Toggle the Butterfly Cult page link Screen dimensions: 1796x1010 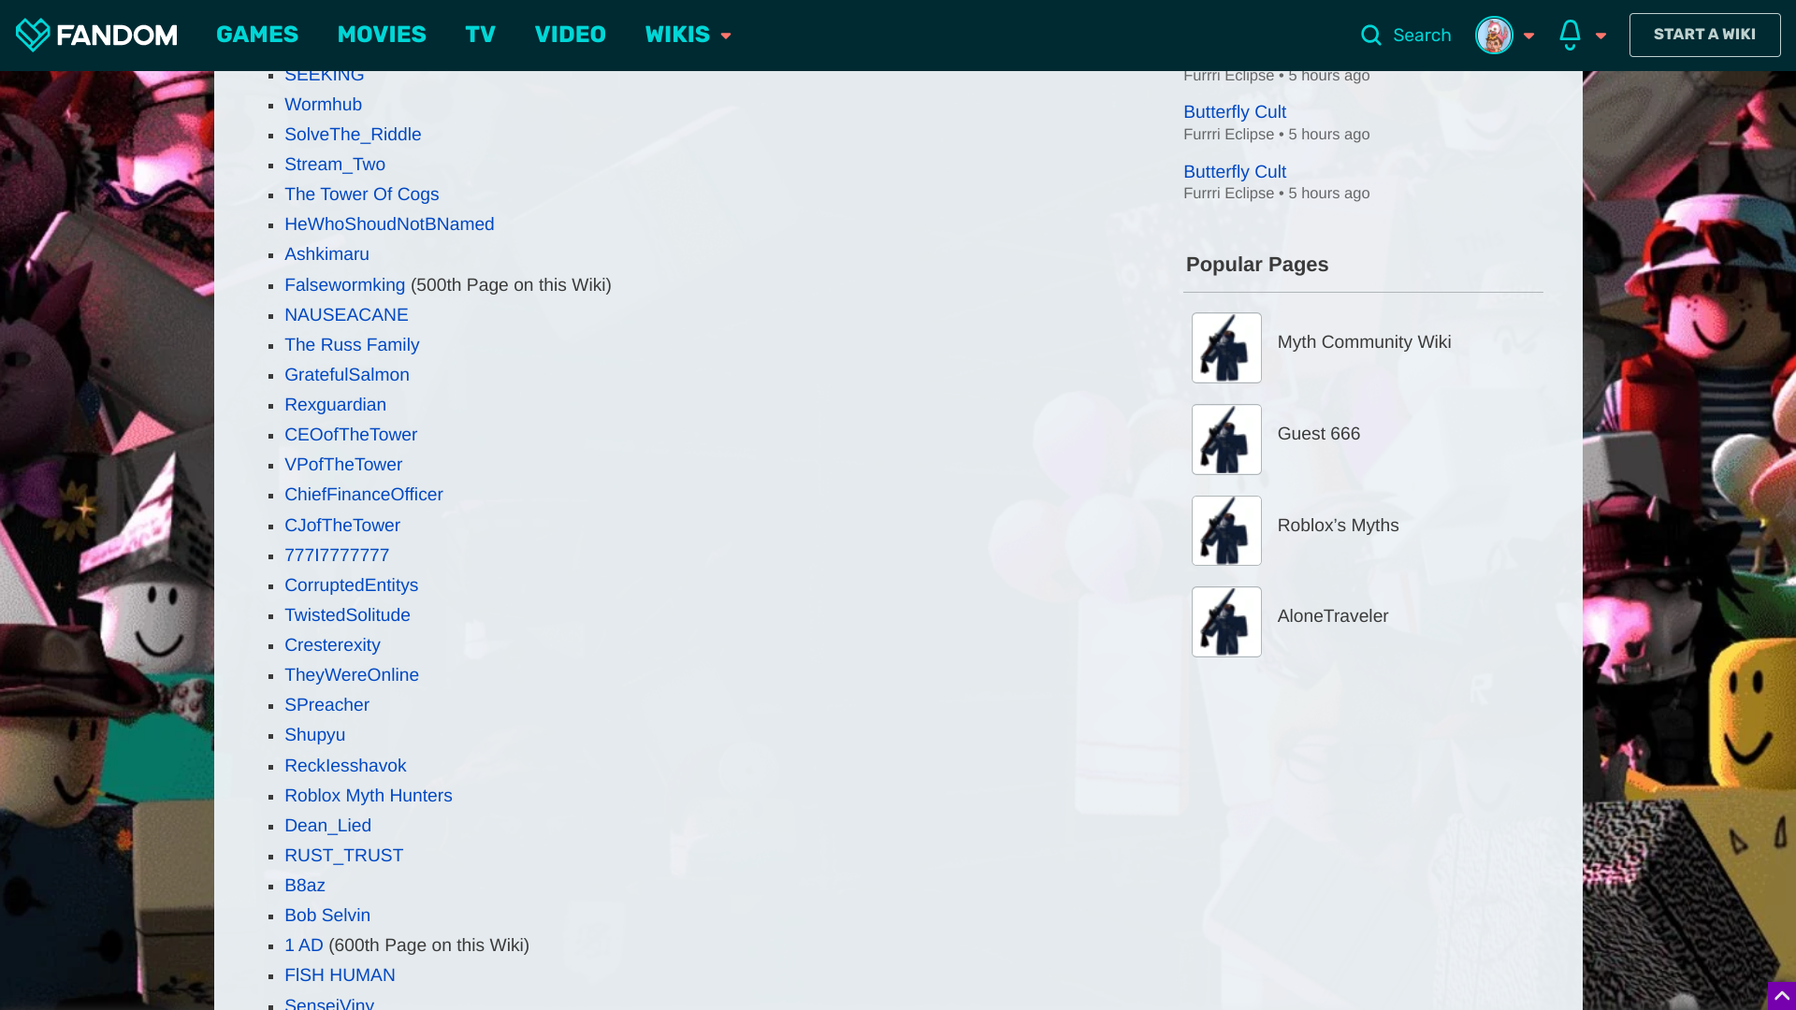(x=1234, y=111)
